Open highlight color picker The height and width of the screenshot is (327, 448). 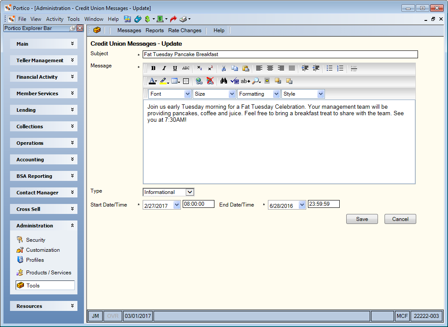click(x=164, y=81)
